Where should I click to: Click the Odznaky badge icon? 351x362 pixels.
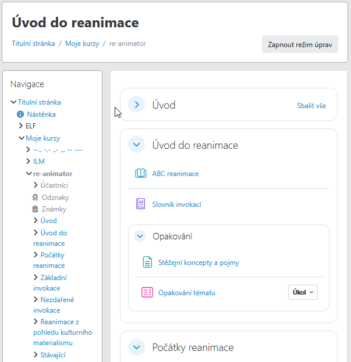point(35,198)
